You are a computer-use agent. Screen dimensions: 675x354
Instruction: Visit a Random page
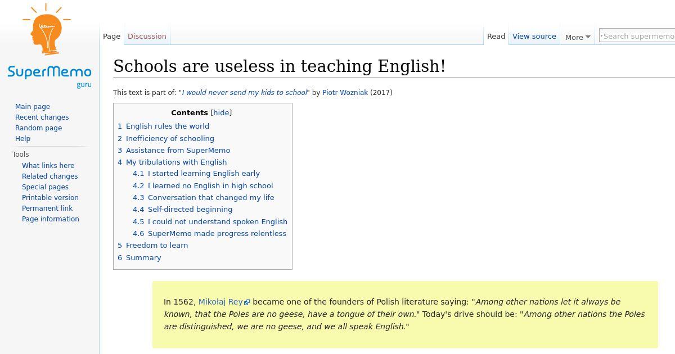(38, 128)
